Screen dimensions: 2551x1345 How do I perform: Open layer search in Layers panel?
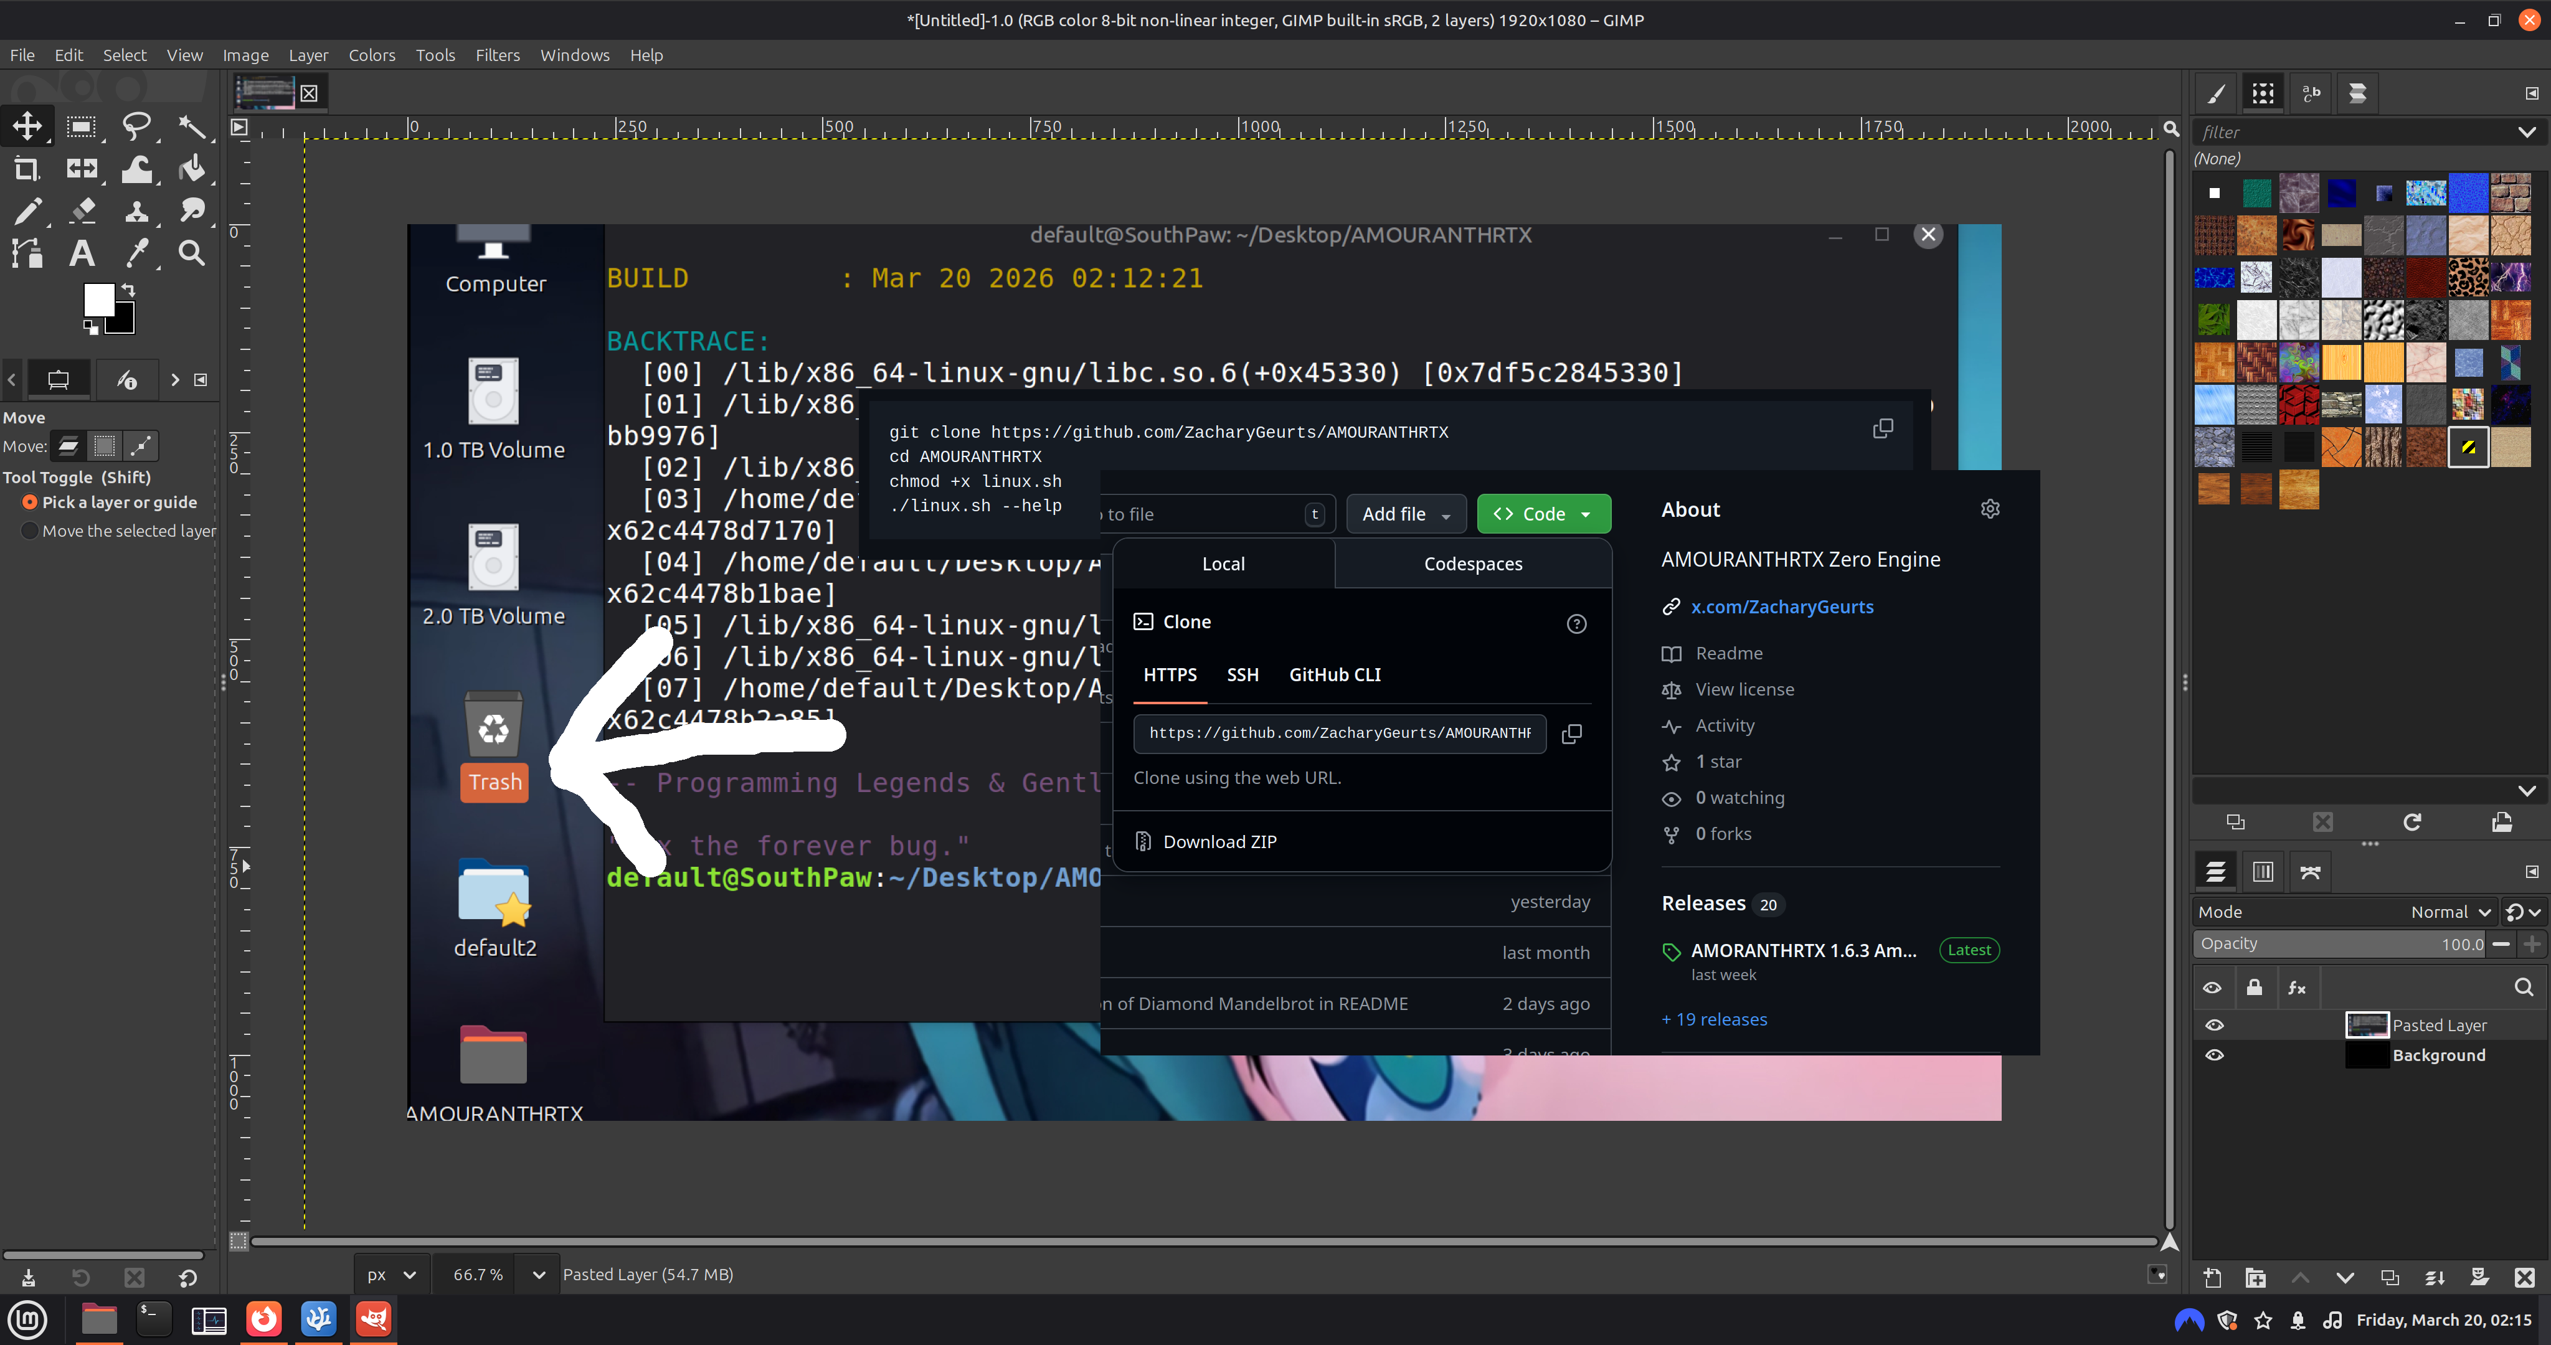(2523, 986)
